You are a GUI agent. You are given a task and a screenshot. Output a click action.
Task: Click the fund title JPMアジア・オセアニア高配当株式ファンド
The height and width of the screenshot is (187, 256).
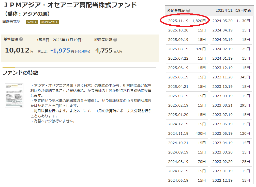coord(70,5)
